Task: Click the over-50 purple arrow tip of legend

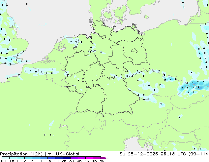Action: [104, 158]
